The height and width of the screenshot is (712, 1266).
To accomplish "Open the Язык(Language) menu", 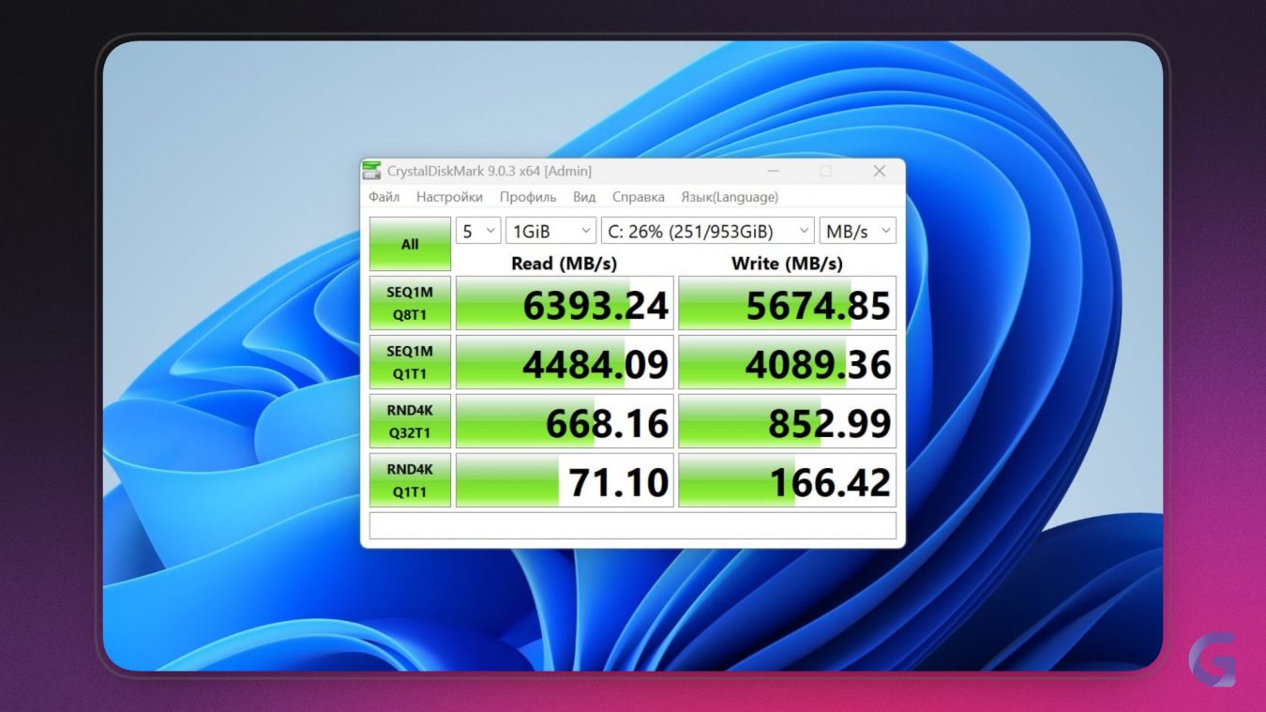I will (x=730, y=197).
